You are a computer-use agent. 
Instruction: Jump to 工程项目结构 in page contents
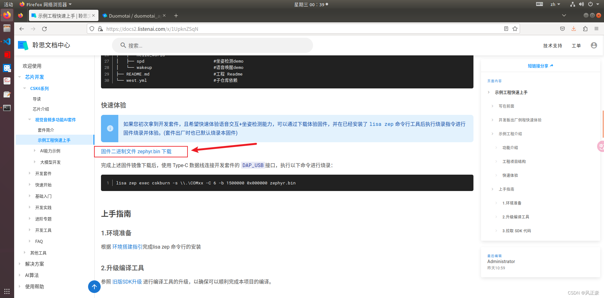(x=514, y=161)
